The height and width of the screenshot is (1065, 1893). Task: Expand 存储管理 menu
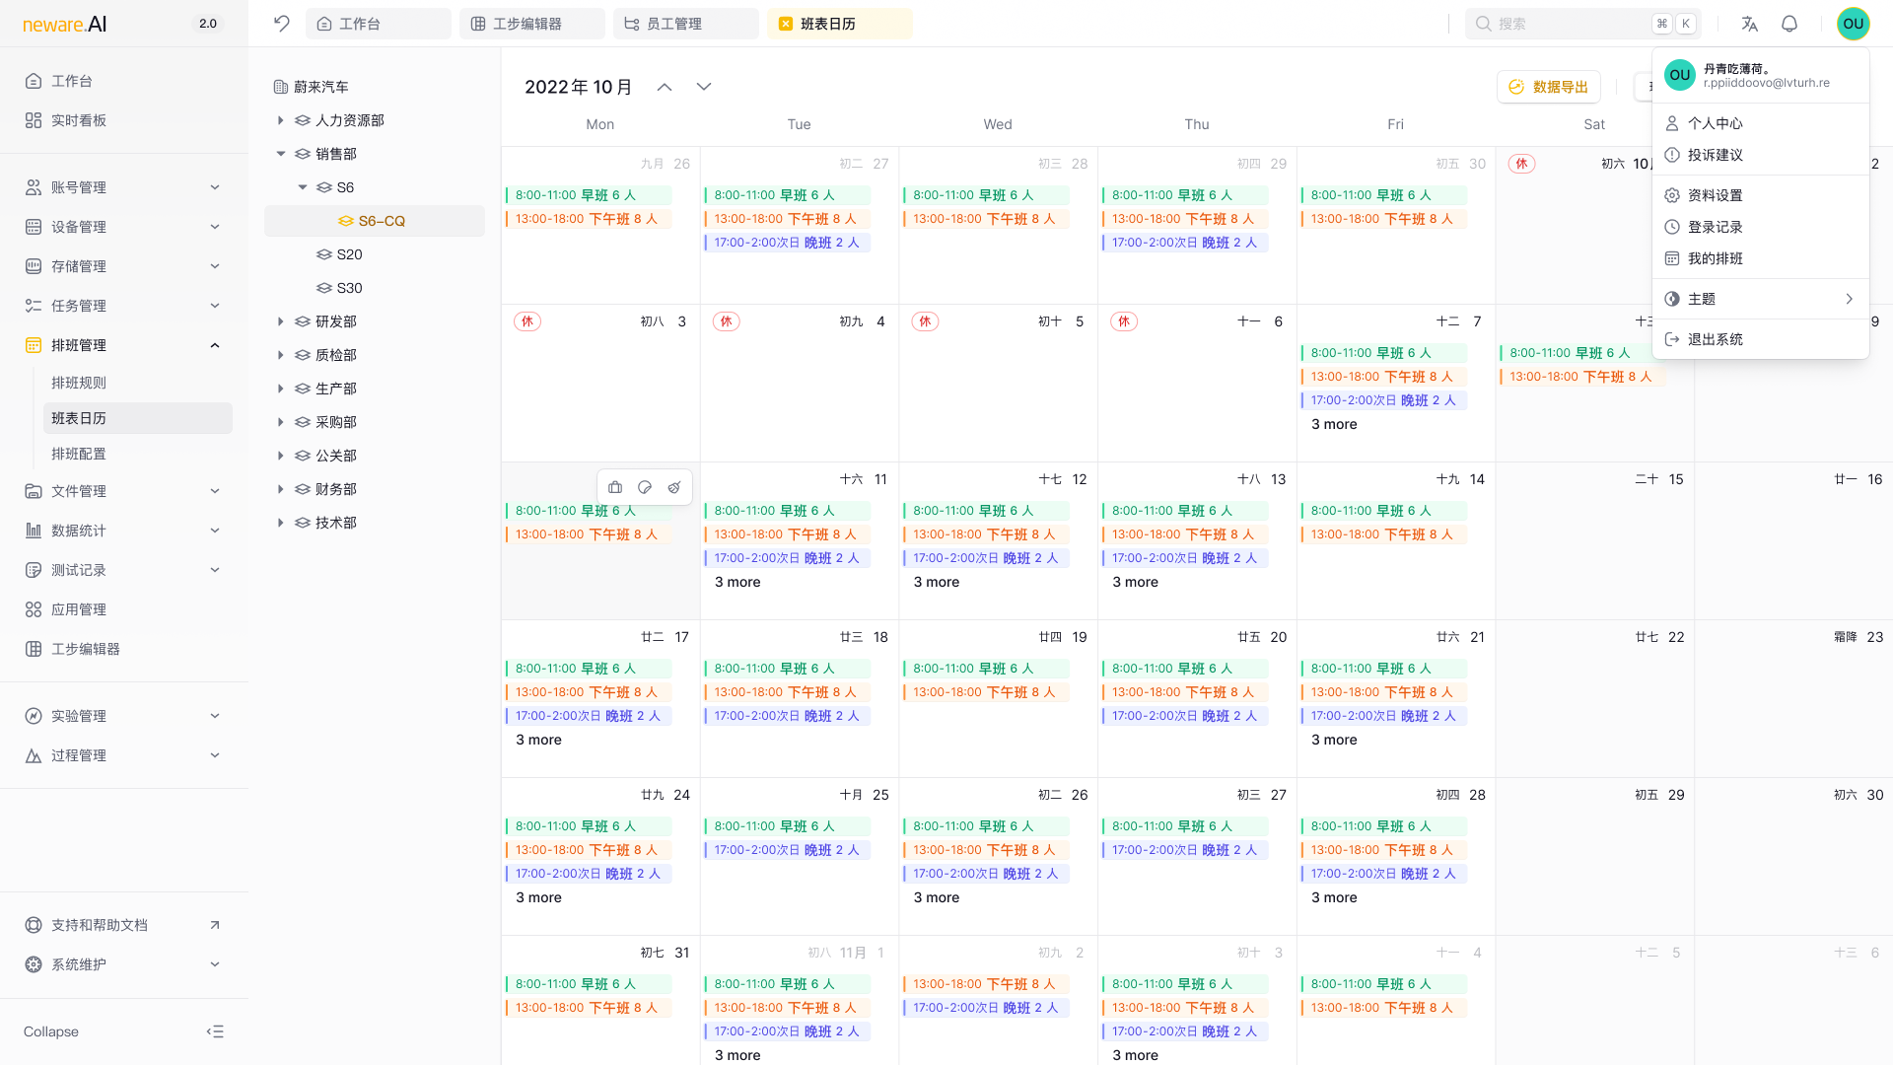coord(124,266)
